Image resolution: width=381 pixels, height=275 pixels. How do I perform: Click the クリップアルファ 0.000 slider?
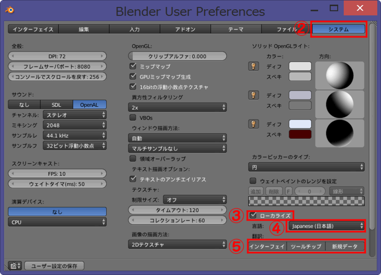click(177, 56)
